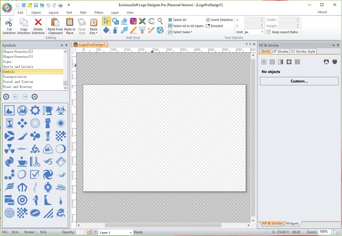This screenshot has height=236, width=342.
Task: Choose the eyedropper color picker tool
Action: coord(124,30)
